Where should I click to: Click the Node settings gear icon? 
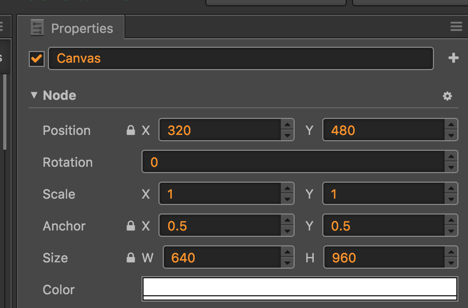coord(447,96)
